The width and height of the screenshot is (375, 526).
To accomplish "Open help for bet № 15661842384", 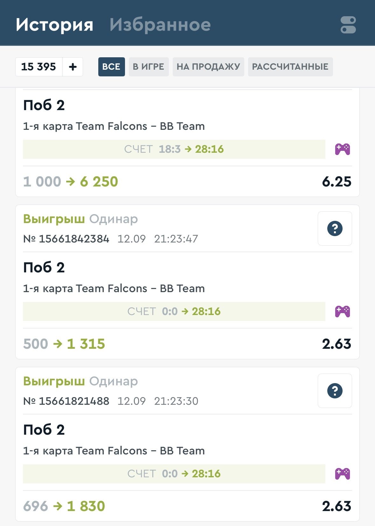I will click(x=335, y=228).
